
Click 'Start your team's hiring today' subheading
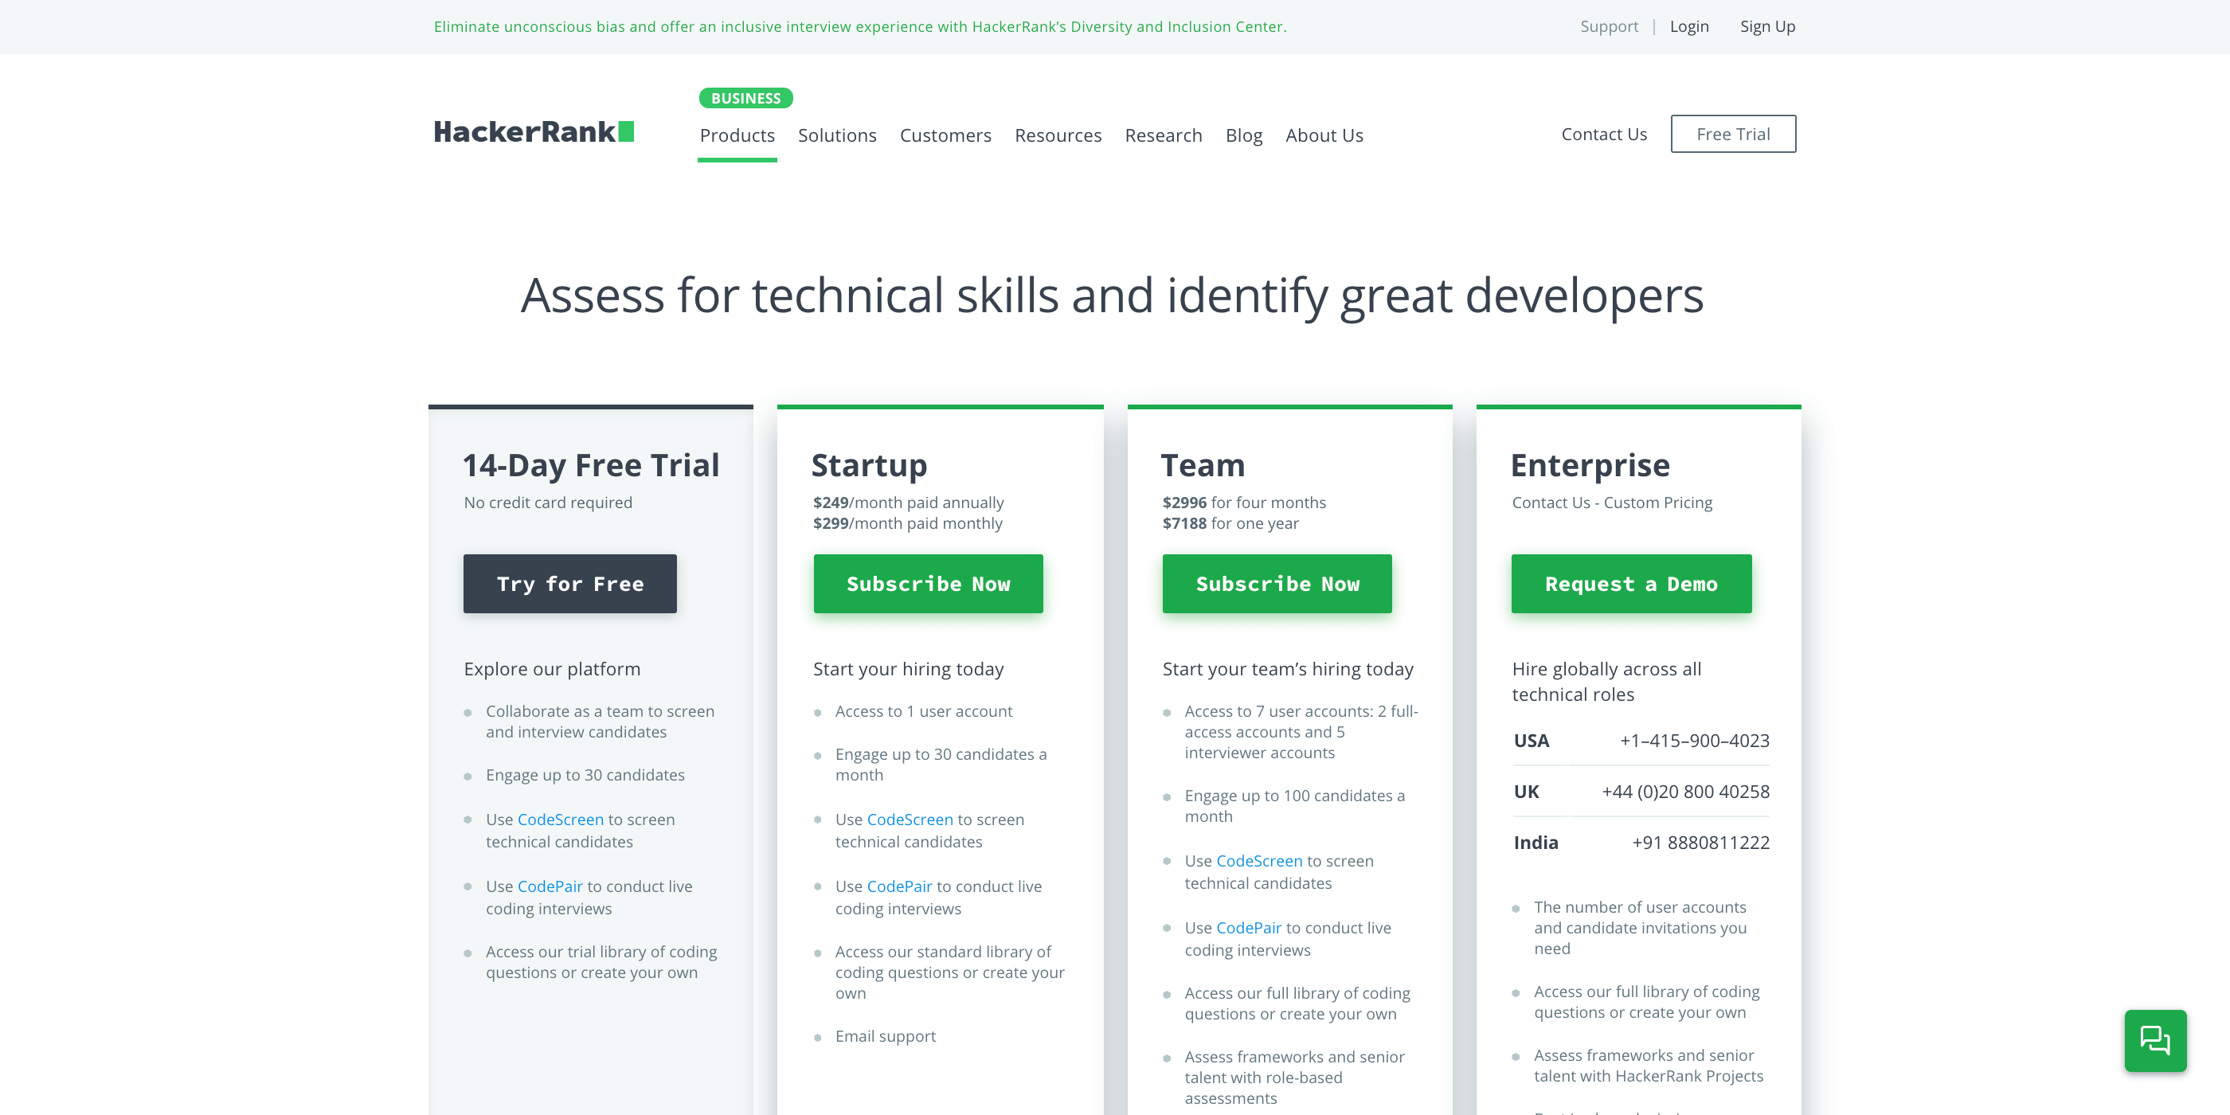point(1288,668)
